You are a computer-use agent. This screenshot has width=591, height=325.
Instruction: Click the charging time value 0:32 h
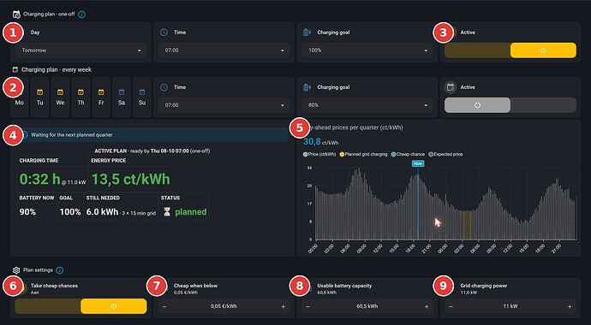point(40,180)
